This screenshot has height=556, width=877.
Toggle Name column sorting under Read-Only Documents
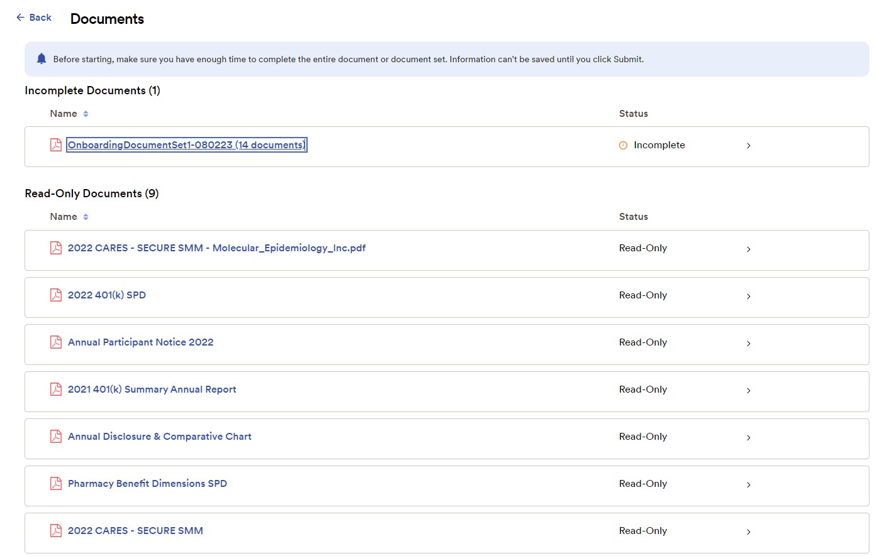(x=85, y=217)
